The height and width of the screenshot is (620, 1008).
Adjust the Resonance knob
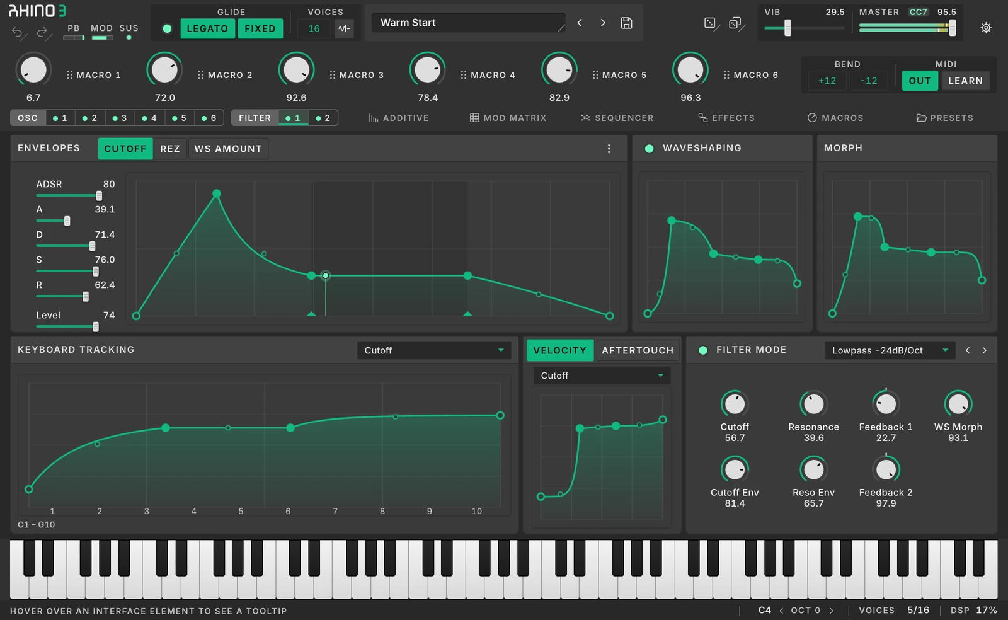tap(813, 404)
